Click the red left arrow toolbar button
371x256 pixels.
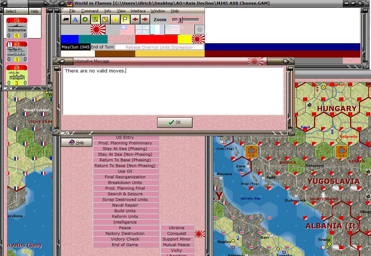[135, 19]
